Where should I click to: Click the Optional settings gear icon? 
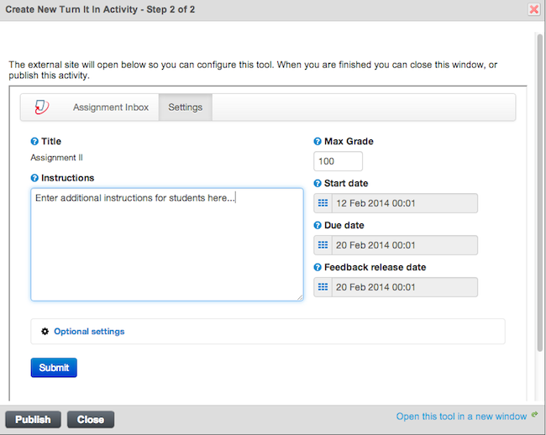pyautogui.click(x=45, y=332)
